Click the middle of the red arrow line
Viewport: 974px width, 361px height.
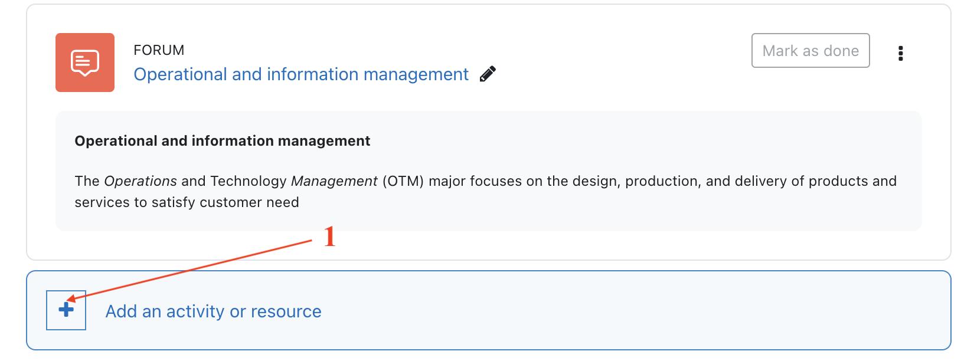[190, 270]
